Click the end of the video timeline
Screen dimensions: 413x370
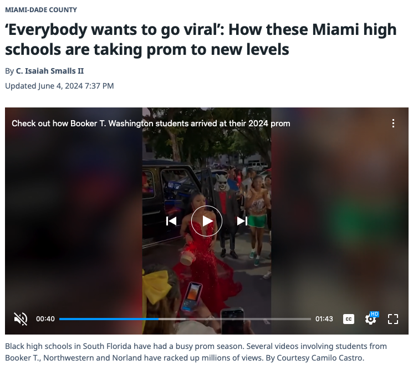[x=310, y=319]
